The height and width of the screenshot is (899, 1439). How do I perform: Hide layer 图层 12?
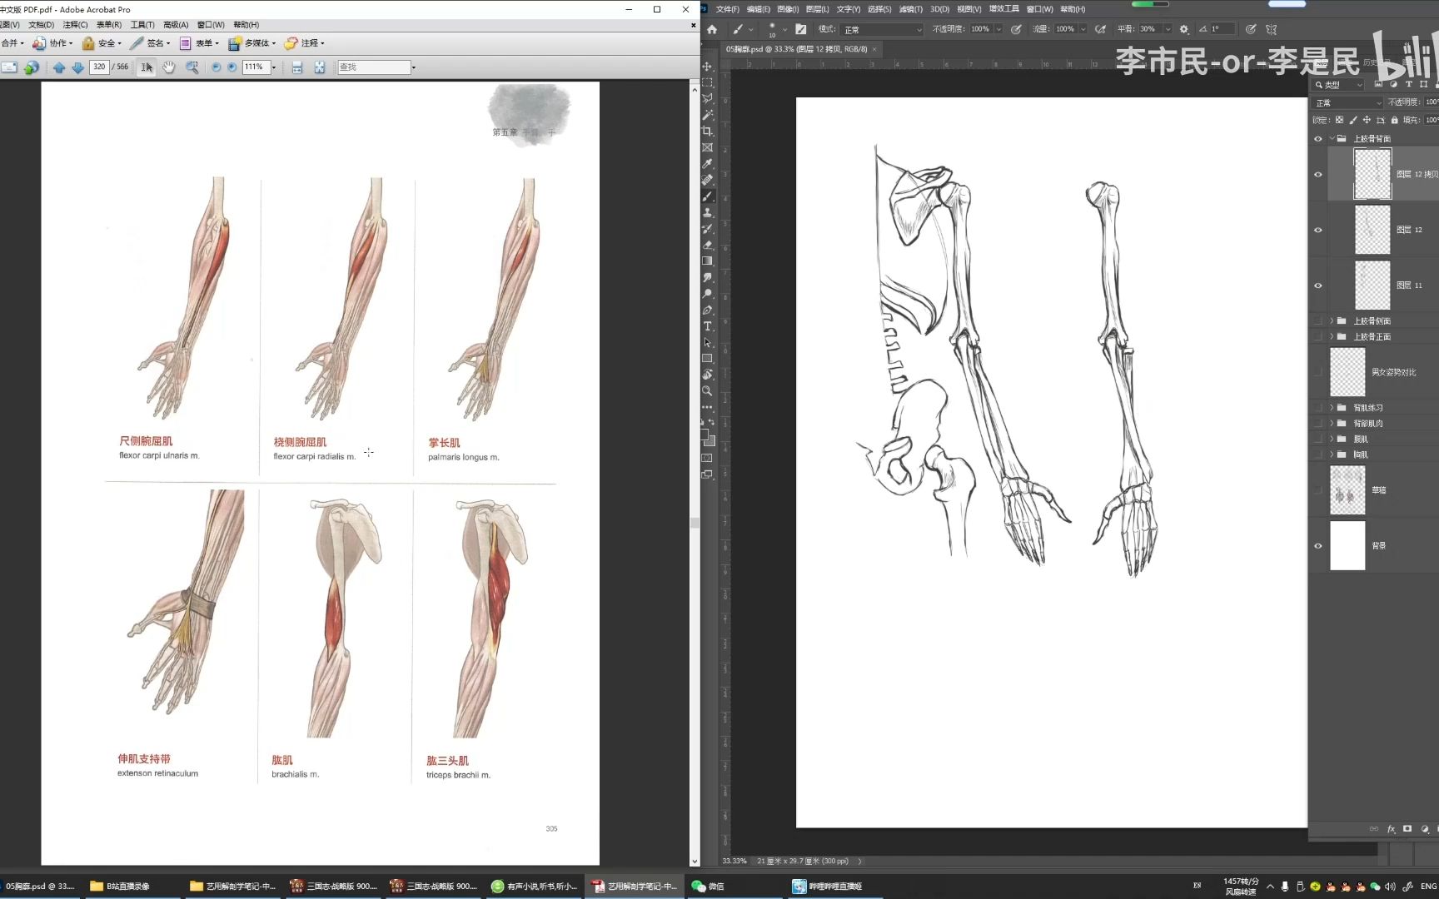click(1317, 230)
